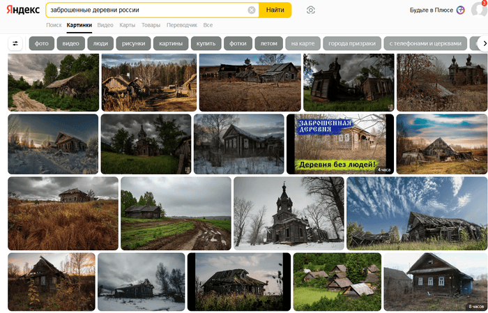Open the user profile avatar

[478, 10]
